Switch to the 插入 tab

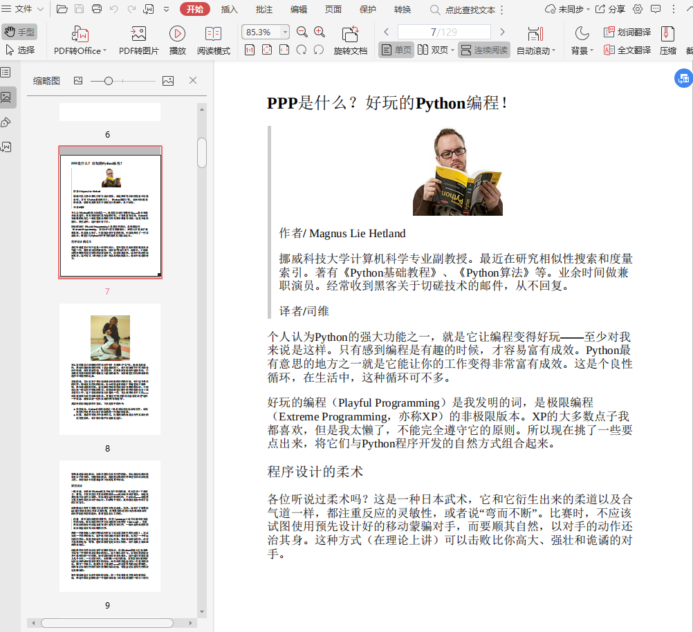tap(229, 9)
